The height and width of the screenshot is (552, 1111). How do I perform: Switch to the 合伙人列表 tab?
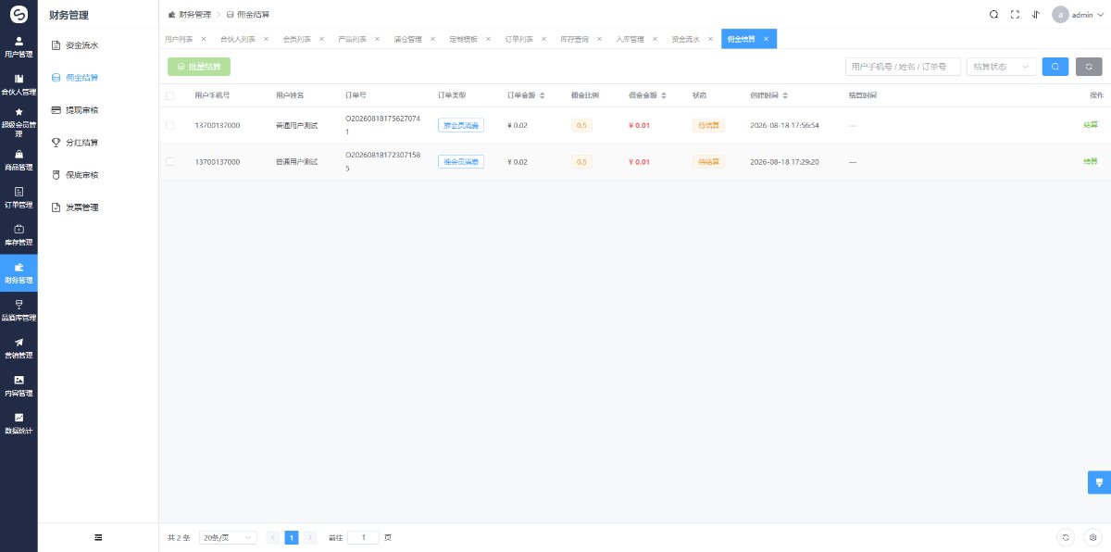[238, 39]
